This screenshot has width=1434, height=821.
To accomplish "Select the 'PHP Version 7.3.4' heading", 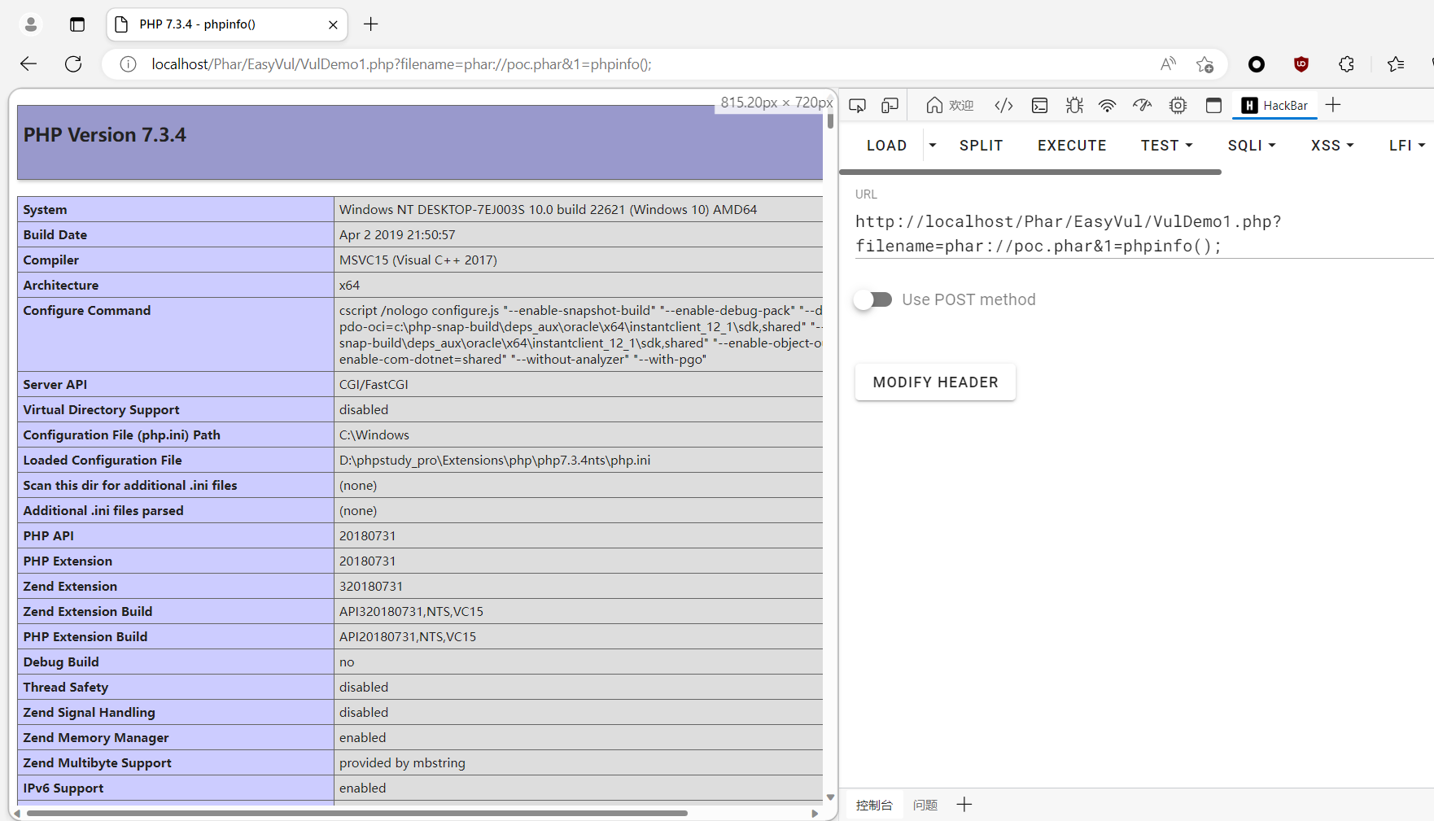I will (x=105, y=135).
